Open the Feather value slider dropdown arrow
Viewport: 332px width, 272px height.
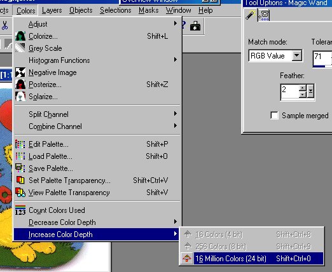coord(310,92)
